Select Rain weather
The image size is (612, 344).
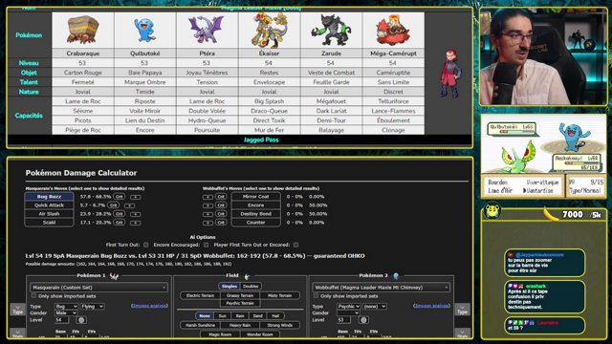pos(240,316)
